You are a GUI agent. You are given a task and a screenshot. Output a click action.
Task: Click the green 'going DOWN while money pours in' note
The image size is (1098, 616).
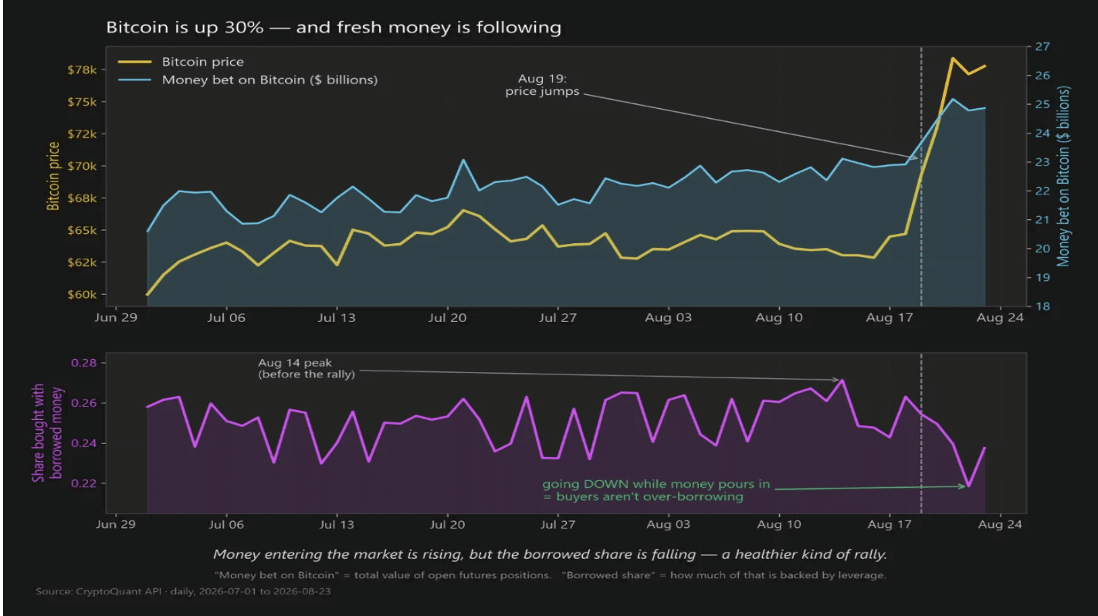(x=656, y=490)
